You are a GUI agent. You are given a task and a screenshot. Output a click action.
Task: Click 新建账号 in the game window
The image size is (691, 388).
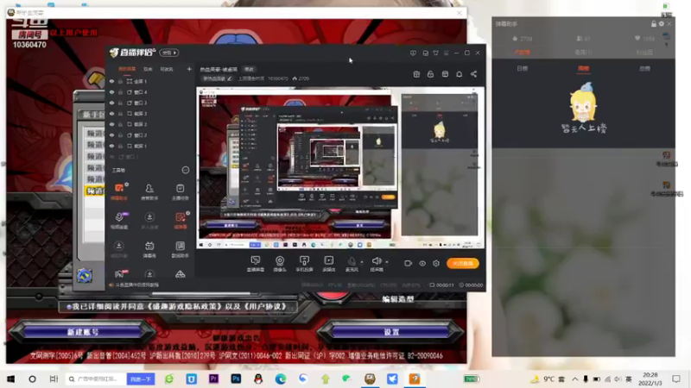pyautogui.click(x=82, y=332)
